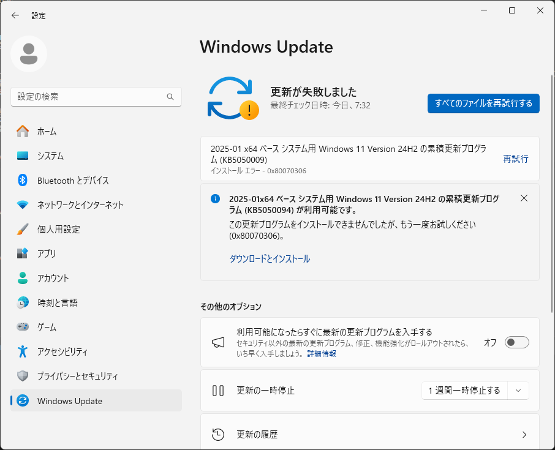Image resolution: width=555 pixels, height=450 pixels.
Task: Dismiss the KB5050094 notification
Action: tap(524, 198)
